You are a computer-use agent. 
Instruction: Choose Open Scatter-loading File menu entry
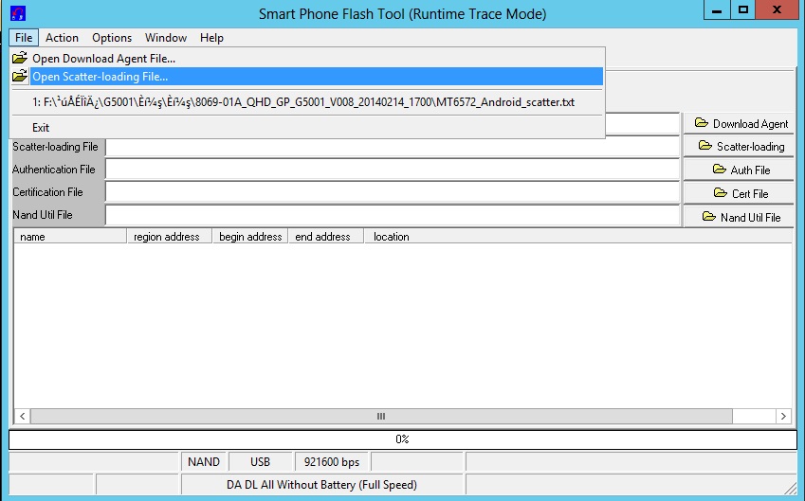307,77
